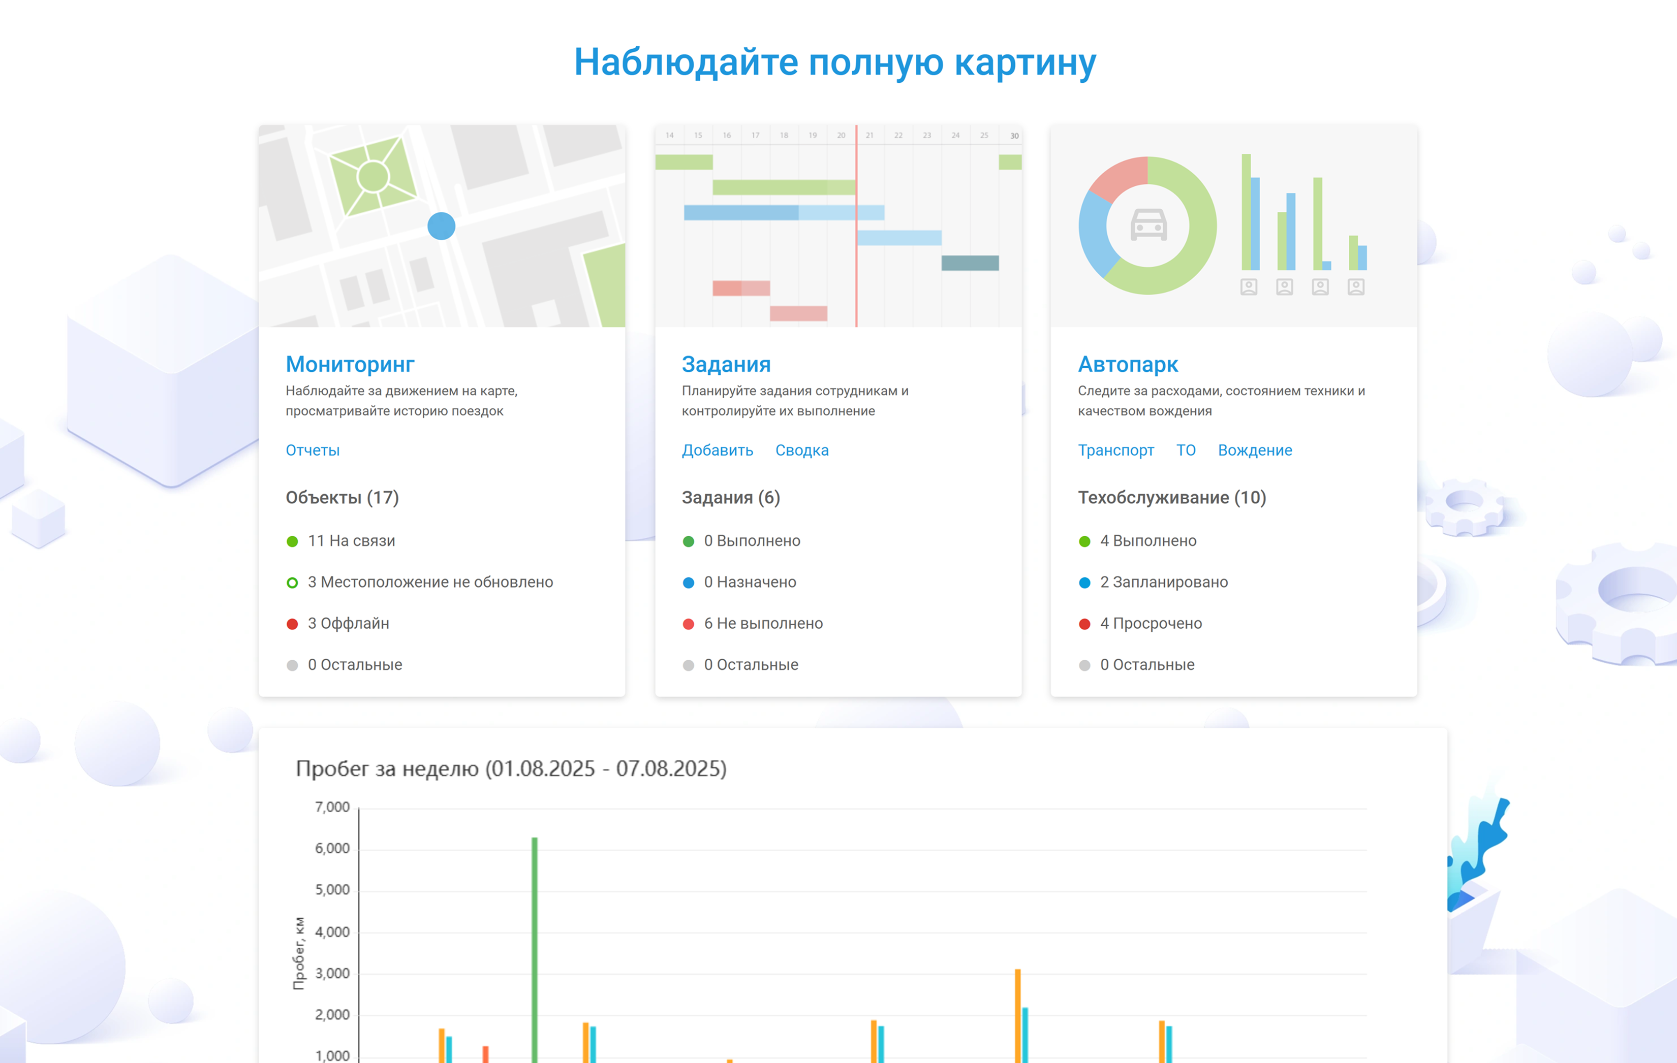Viewport: 1677px width, 1063px height.
Task: Click the tall green bar in mileage chart
Action: point(535,950)
